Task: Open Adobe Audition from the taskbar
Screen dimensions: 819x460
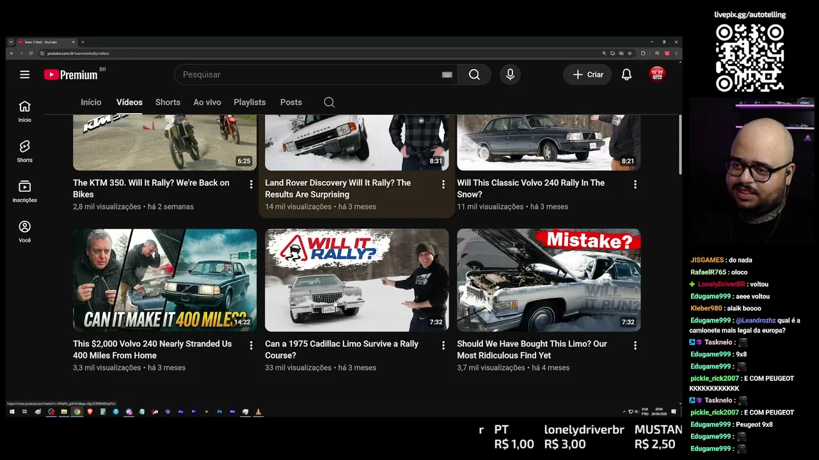Action: pyautogui.click(x=180, y=412)
